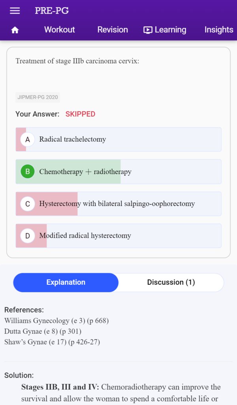Image resolution: width=237 pixels, height=405 pixels.
Task: Switch to the Learning tab
Action: tap(165, 30)
